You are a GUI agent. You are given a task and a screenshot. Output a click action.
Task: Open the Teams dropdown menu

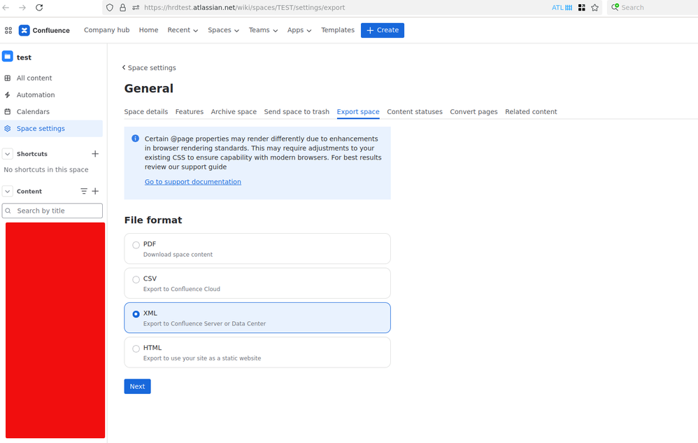(263, 30)
